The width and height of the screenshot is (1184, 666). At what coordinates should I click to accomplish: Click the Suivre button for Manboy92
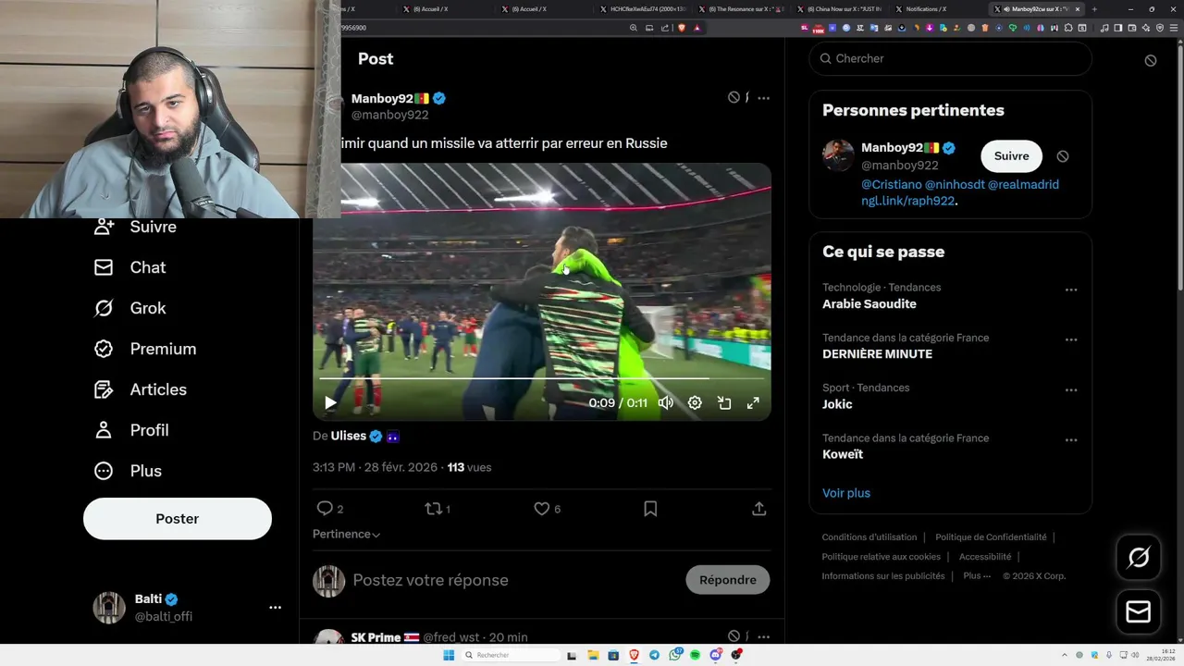pyautogui.click(x=1011, y=156)
